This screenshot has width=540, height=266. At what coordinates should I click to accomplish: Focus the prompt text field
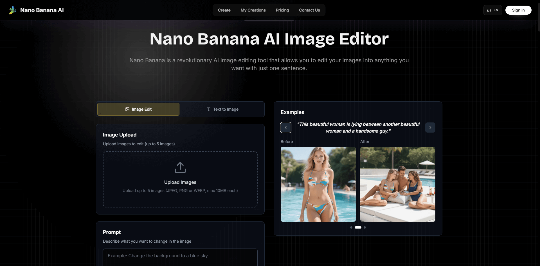[x=180, y=257]
